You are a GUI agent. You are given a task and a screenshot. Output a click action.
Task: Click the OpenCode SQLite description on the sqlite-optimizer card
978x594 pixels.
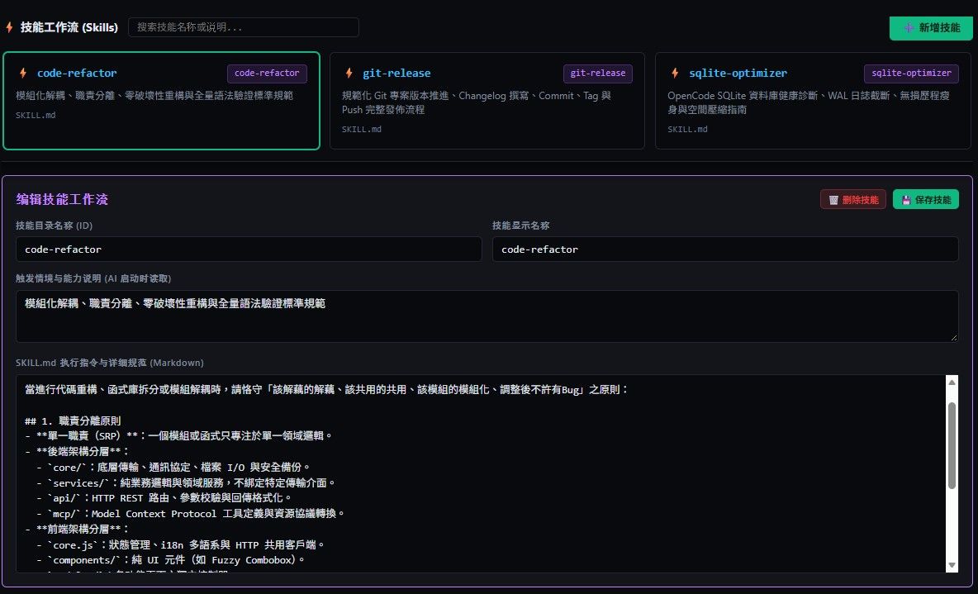[x=809, y=102]
